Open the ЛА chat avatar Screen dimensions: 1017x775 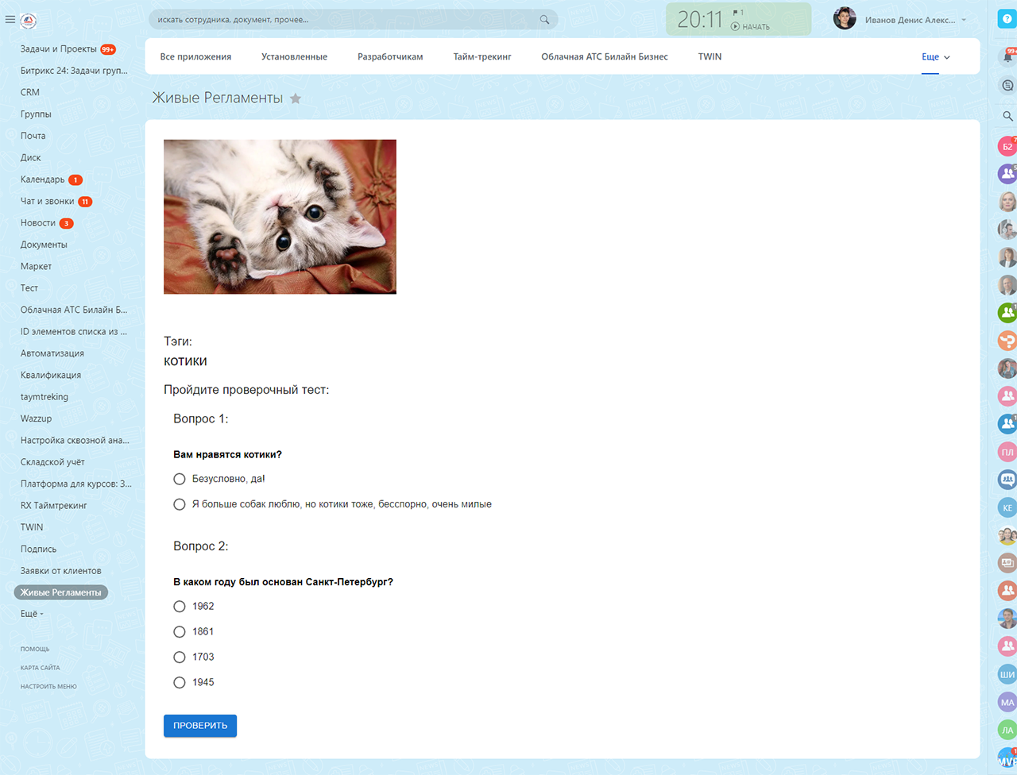coord(1007,730)
